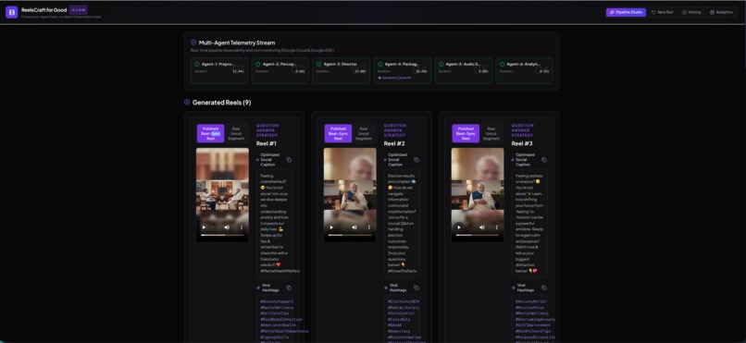Click the Reel #1 video thumbnail
Image resolution: width=746 pixels, height=343 pixels.
pos(222,194)
